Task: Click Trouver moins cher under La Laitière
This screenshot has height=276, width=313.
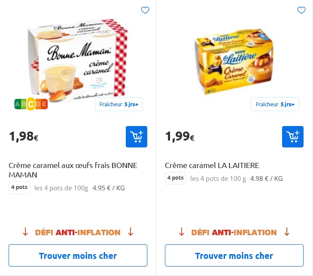Action: click(234, 255)
